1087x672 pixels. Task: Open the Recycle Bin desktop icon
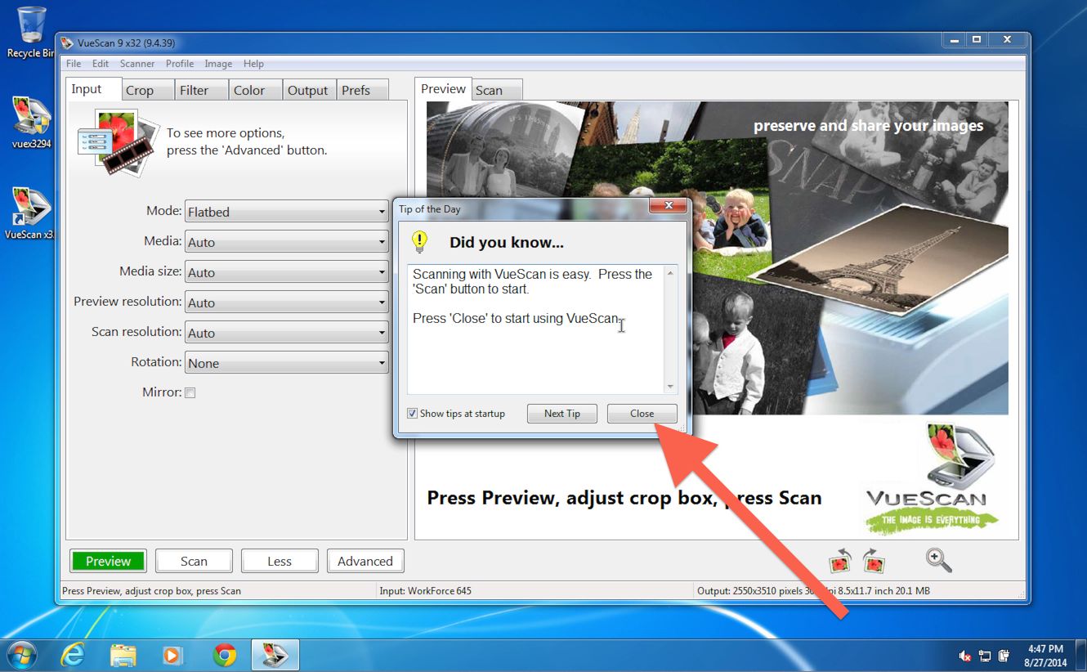29,33
